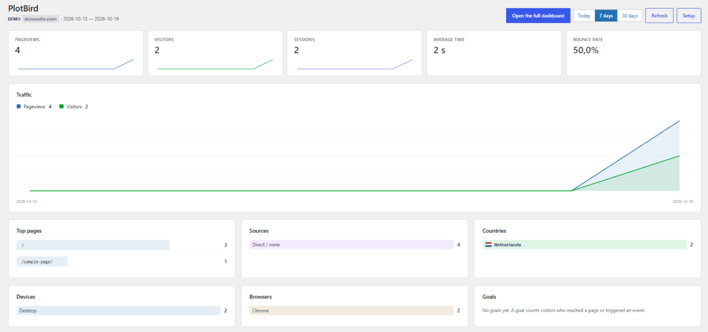This screenshot has width=708, height=332.
Task: Click the Refresh button
Action: click(659, 16)
